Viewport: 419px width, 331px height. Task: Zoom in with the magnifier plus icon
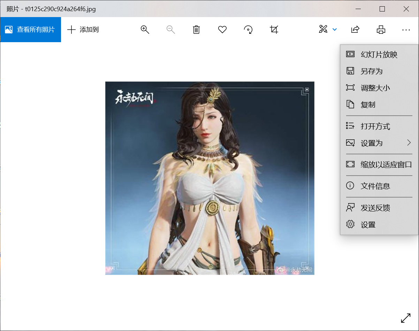tap(145, 30)
